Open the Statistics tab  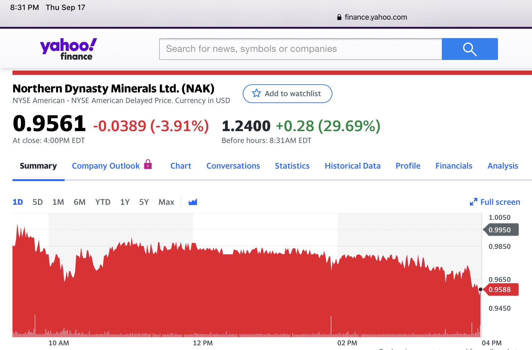pos(292,166)
